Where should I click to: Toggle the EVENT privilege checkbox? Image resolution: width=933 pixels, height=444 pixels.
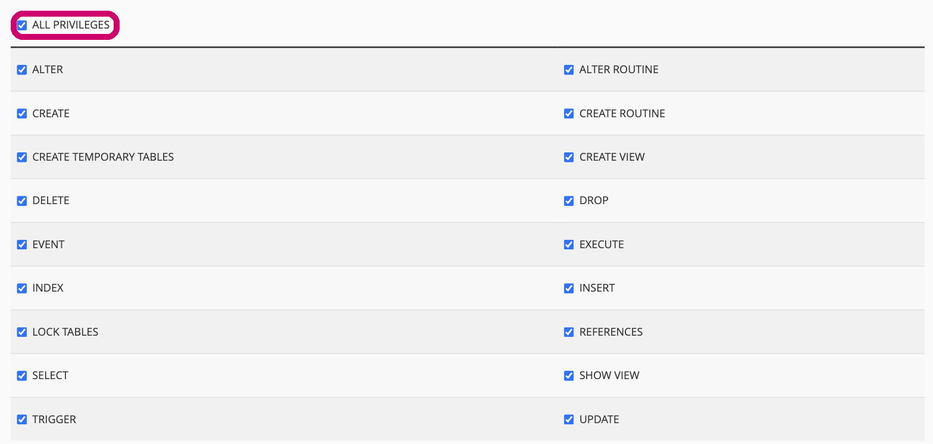22,245
